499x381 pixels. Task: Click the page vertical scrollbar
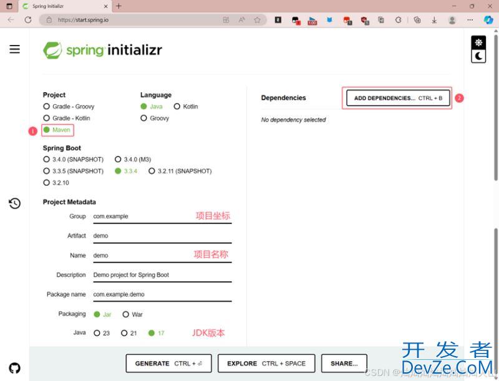coord(496,108)
